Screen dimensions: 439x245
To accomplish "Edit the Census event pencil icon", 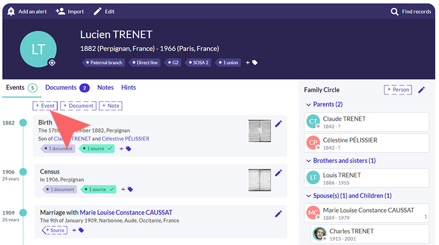I will [278, 173].
